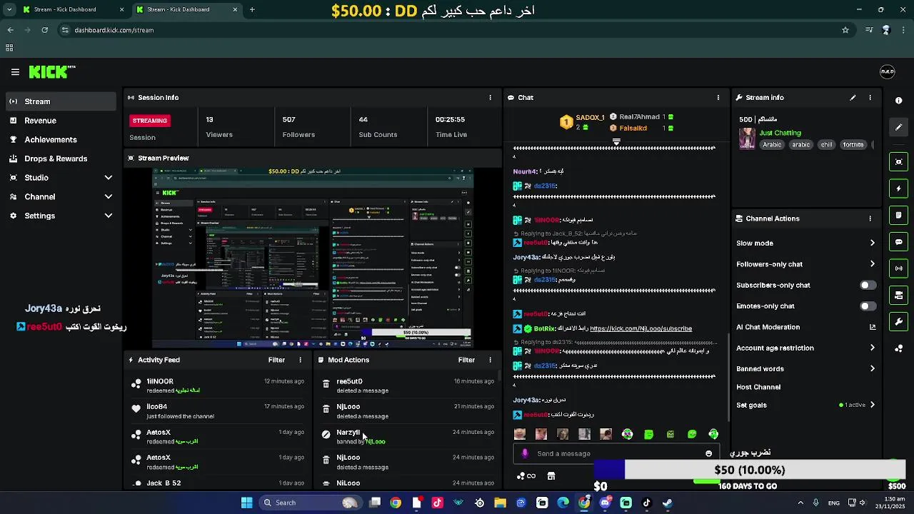This screenshot has height=514, width=914.
Task: Open Achievements in the left navigation
Action: pyautogui.click(x=50, y=140)
